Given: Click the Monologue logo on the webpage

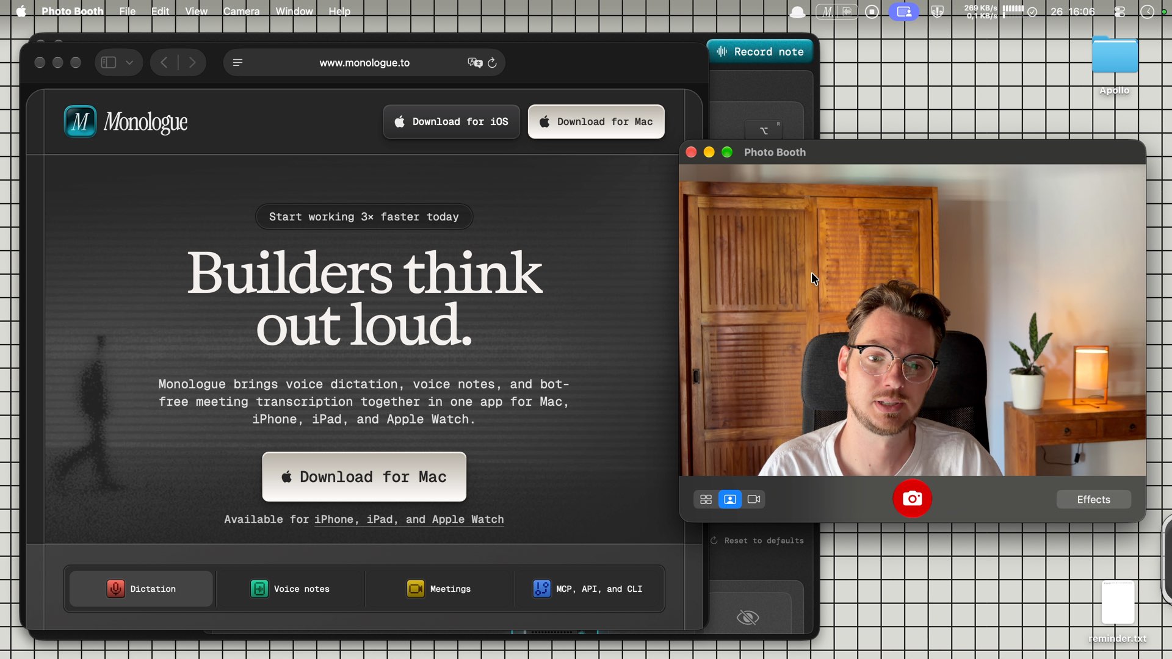Looking at the screenshot, I should (x=126, y=121).
